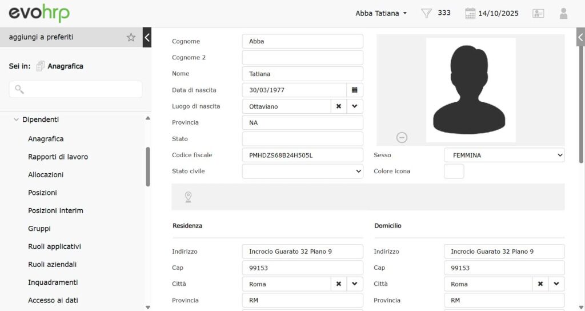
Task: Select Inquadramenti menu item
Action: click(x=53, y=282)
